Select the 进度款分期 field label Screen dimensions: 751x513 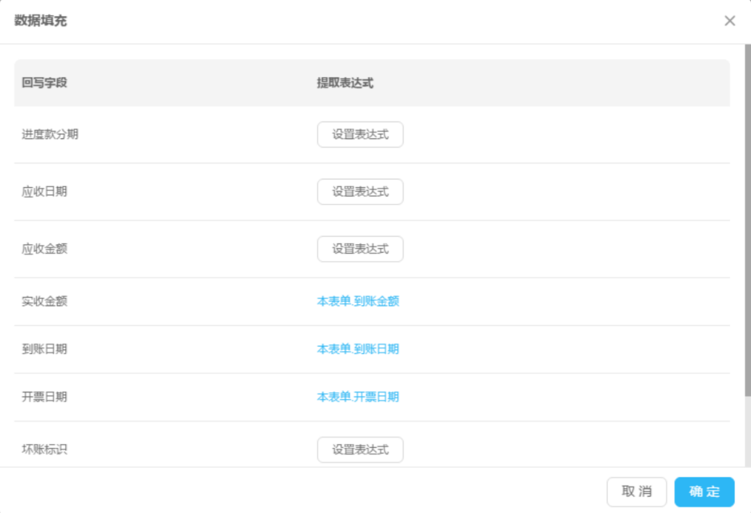click(x=50, y=135)
